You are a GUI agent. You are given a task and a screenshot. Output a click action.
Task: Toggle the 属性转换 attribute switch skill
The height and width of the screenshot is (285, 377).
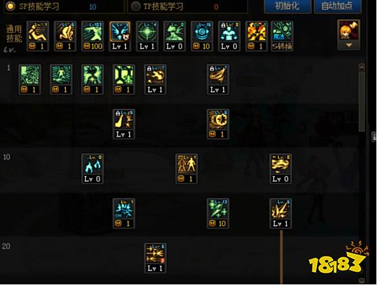[282, 36]
